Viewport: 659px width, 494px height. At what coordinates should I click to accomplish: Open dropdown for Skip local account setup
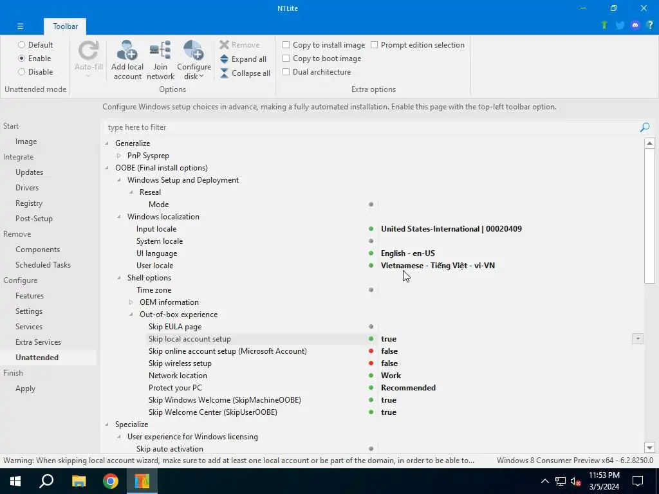pos(638,338)
